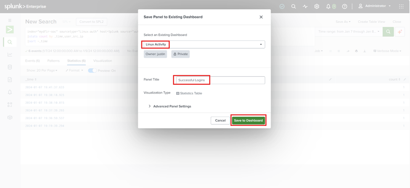Click the Panel Title input field
Image resolution: width=410 pixels, height=188 pixels.
pyautogui.click(x=220, y=80)
